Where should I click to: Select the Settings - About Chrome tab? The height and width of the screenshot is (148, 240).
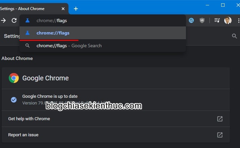[34, 9]
